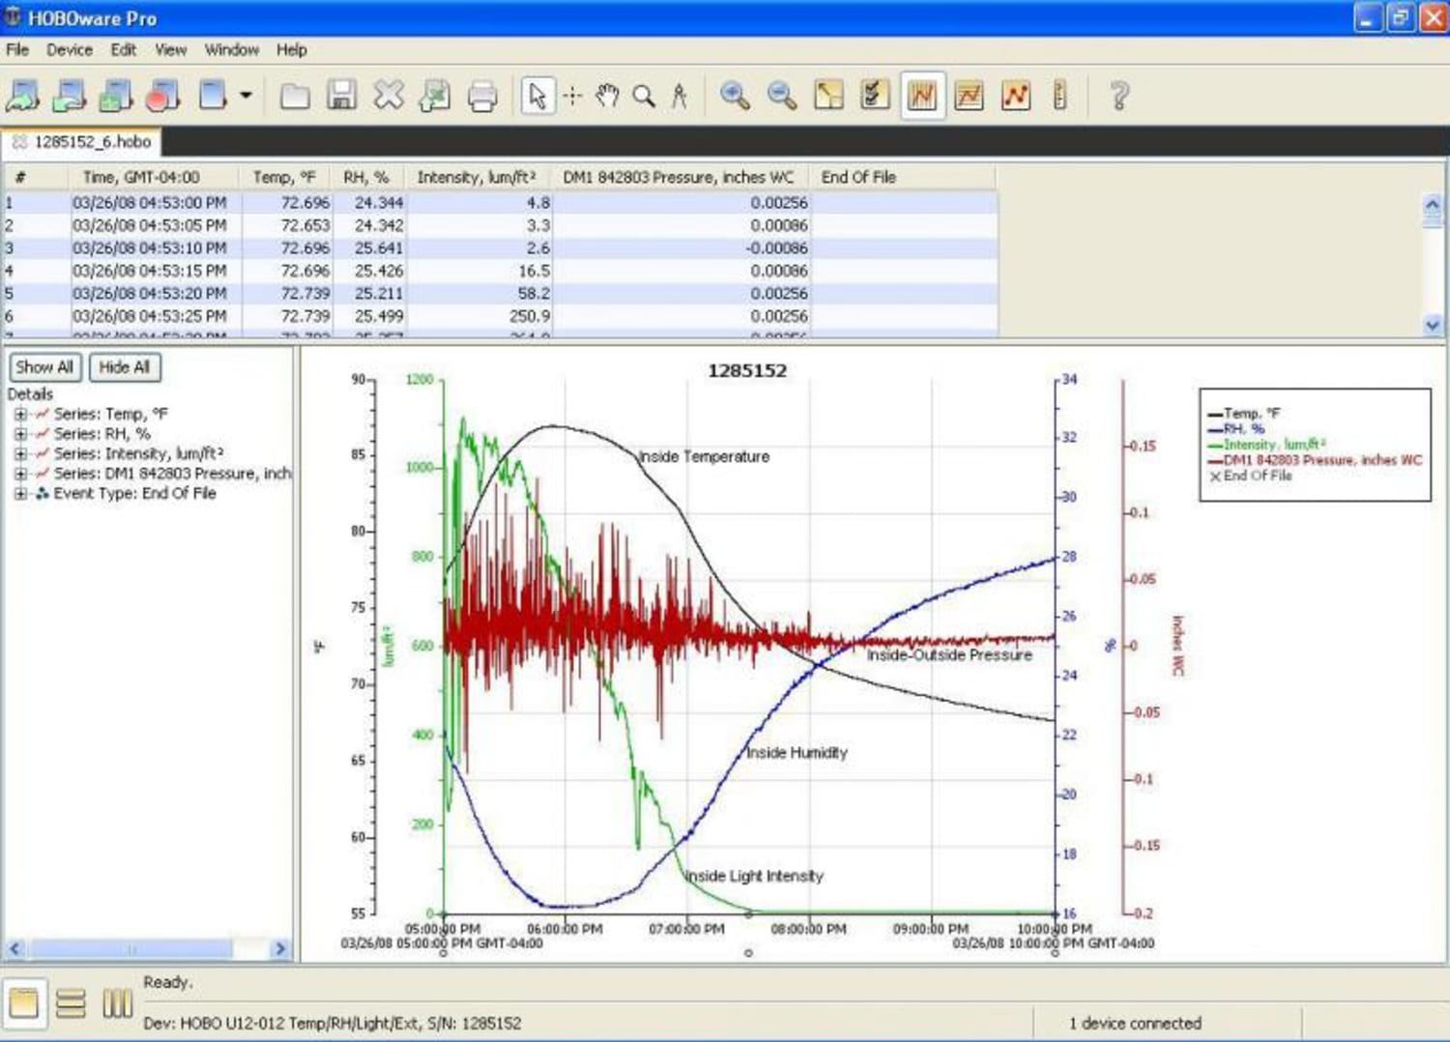Image resolution: width=1450 pixels, height=1042 pixels.
Task: Click the Zoom In toolbar icon
Action: (735, 96)
